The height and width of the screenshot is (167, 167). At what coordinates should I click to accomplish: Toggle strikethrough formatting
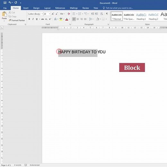(43, 19)
